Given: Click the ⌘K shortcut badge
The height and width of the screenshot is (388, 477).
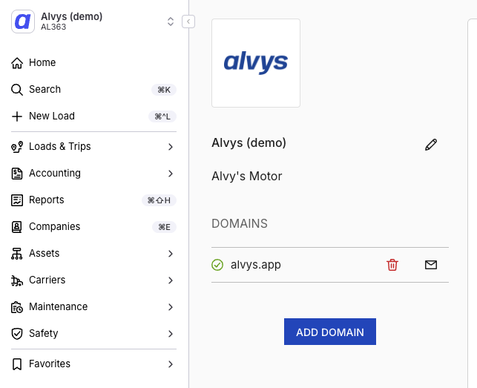Looking at the screenshot, I should point(164,90).
